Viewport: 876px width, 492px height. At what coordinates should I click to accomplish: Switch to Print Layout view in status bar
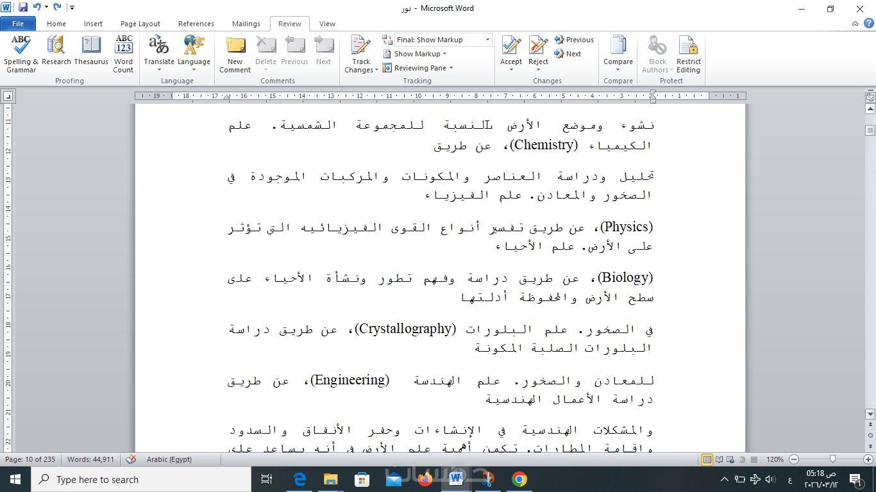707,459
